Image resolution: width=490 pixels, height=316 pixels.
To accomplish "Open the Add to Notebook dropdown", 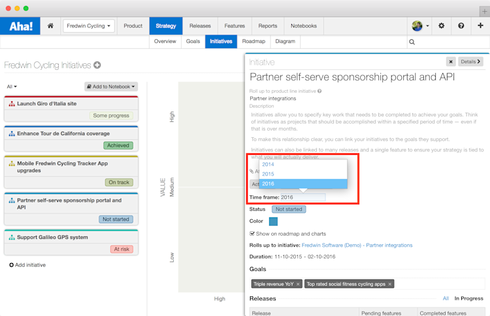I will [x=111, y=86].
